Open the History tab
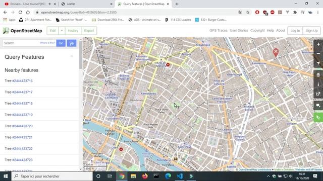Viewport: 323px width, 181px height. [73, 31]
